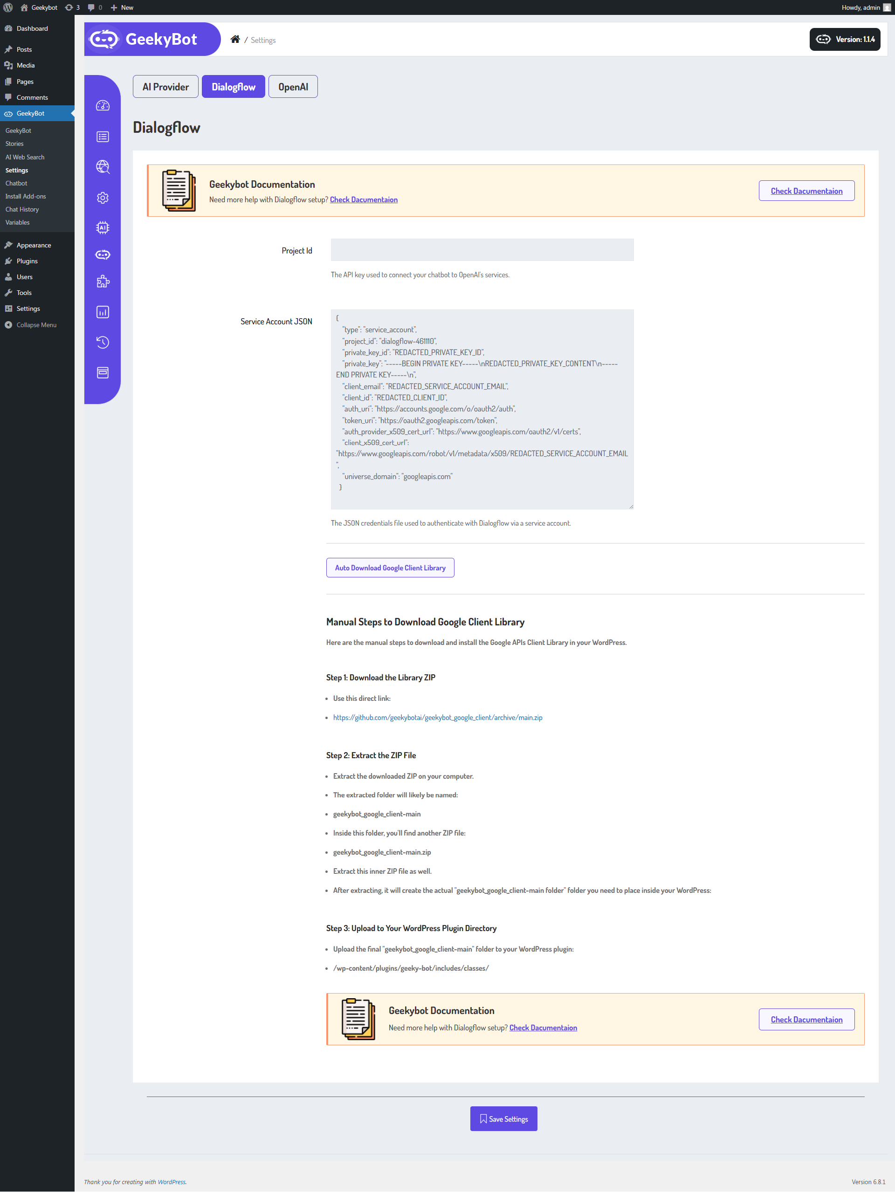Open Media in WordPress menu
The image size is (895, 1193).
(37, 65)
